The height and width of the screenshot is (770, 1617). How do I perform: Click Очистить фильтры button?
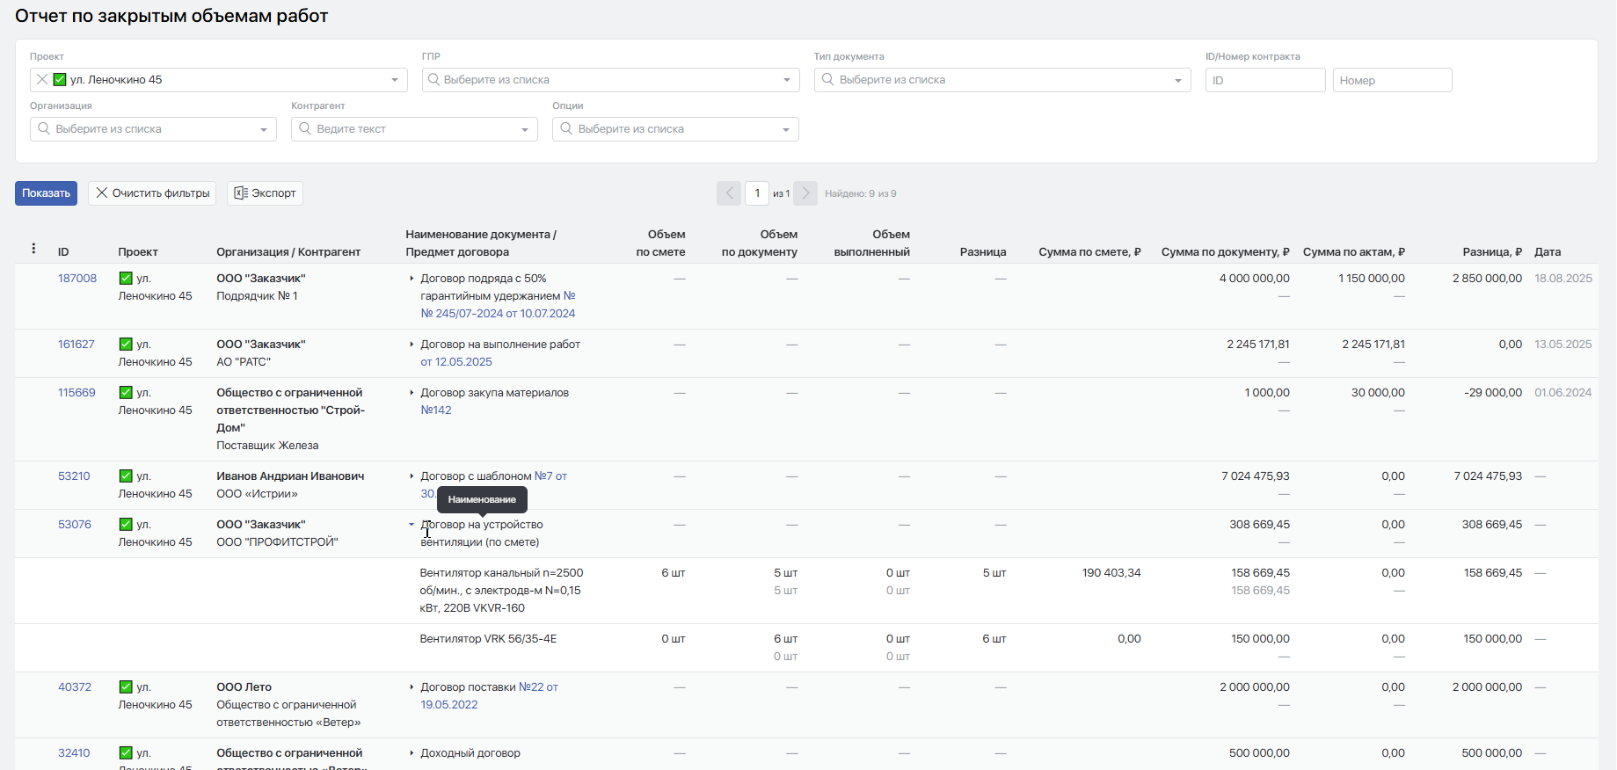point(152,193)
